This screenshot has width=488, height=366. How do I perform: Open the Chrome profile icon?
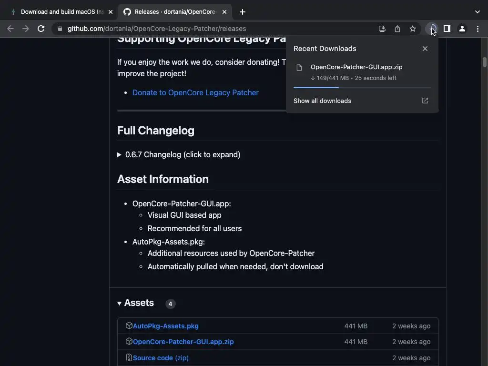coord(462,29)
